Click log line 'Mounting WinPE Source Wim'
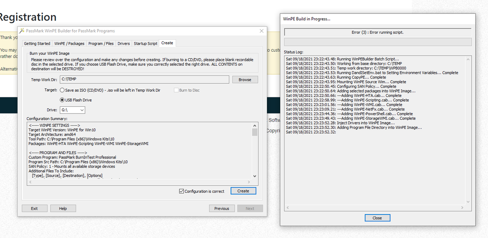The image size is (488, 238). (x=346, y=81)
